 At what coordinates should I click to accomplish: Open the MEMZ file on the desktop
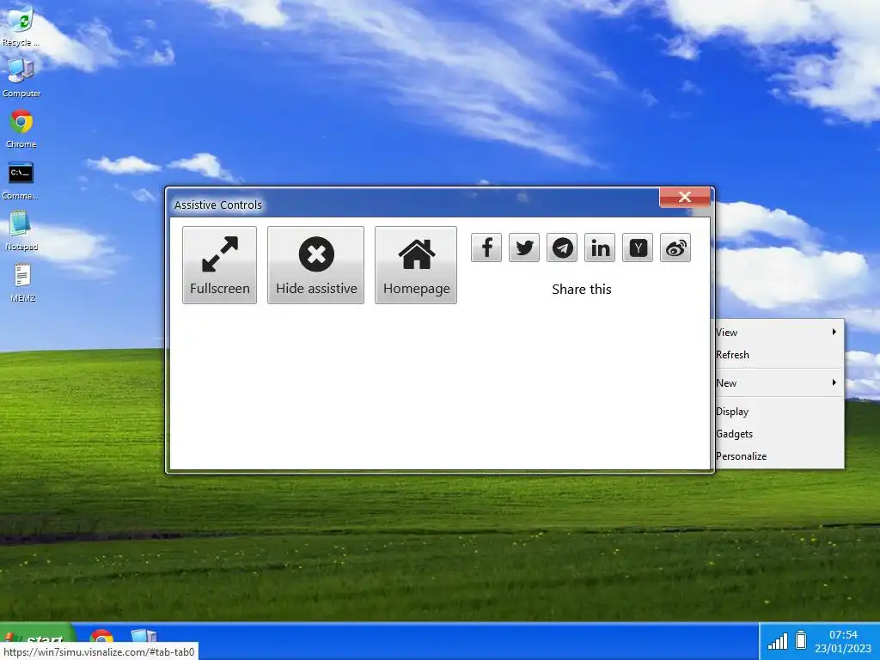pos(22,283)
